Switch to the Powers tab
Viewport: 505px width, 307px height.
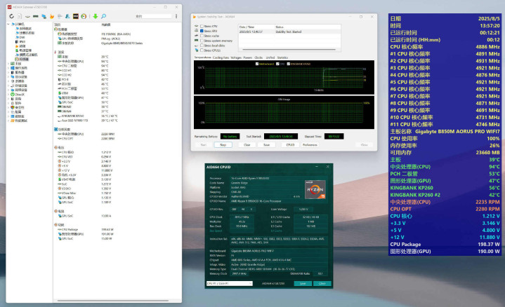(x=248, y=57)
